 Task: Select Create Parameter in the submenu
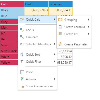(74, 44)
